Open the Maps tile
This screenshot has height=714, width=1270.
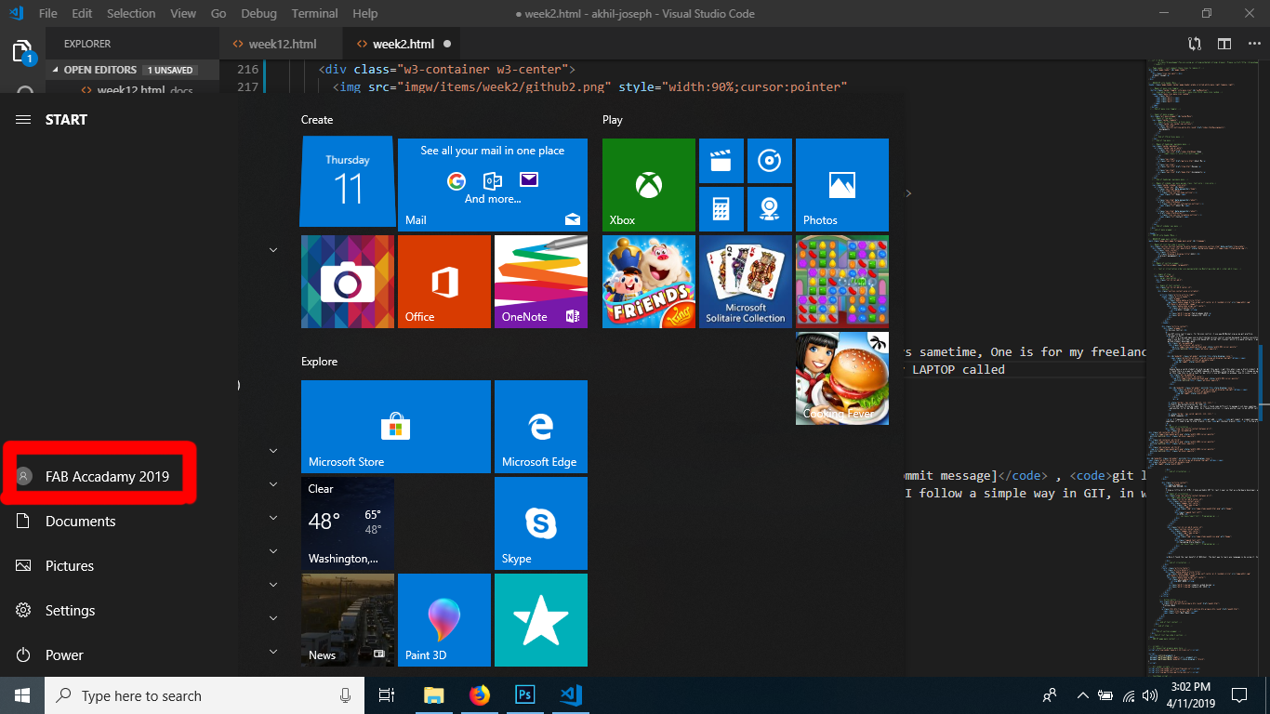[x=769, y=209]
